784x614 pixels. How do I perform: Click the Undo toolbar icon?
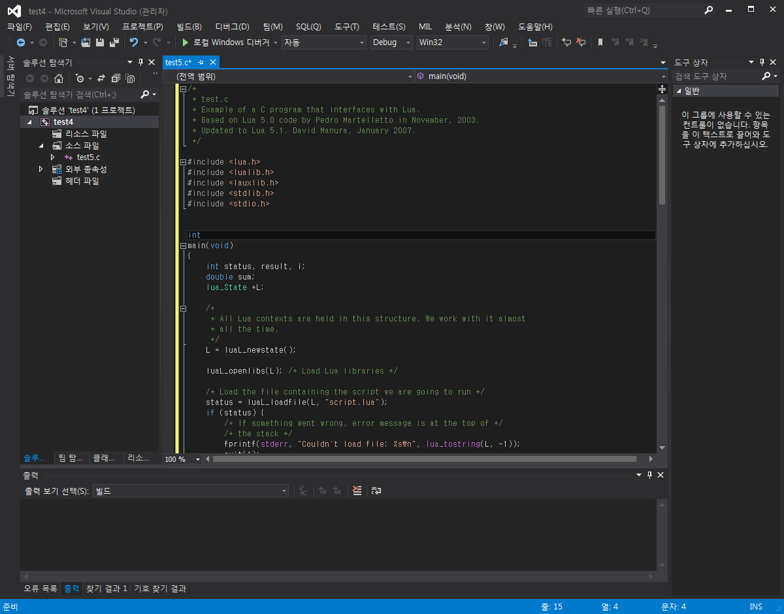134,42
